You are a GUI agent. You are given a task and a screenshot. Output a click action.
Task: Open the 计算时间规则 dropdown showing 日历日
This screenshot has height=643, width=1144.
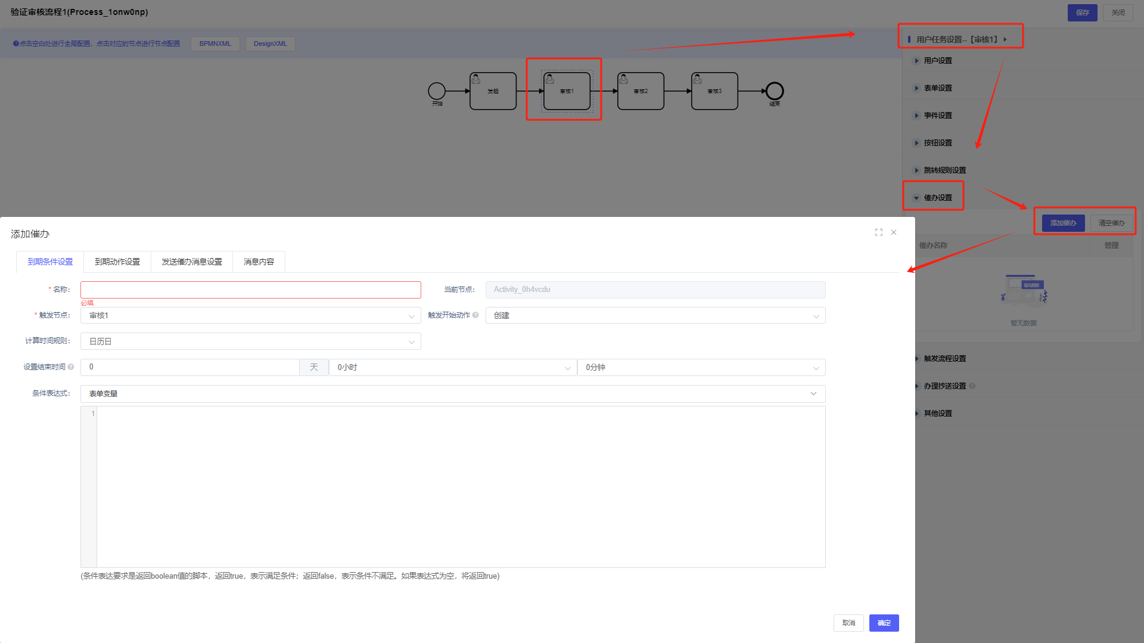tap(250, 341)
